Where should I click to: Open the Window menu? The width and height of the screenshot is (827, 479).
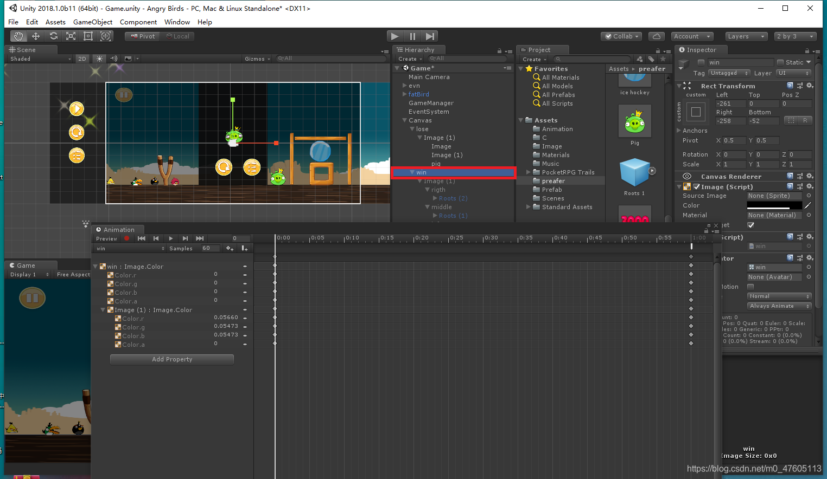(177, 22)
